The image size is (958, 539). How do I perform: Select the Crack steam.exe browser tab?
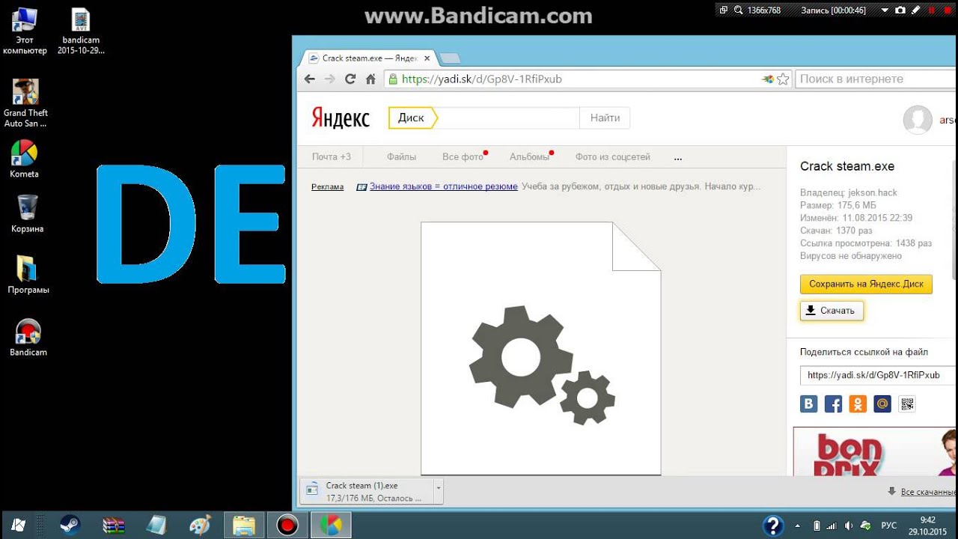click(x=368, y=58)
